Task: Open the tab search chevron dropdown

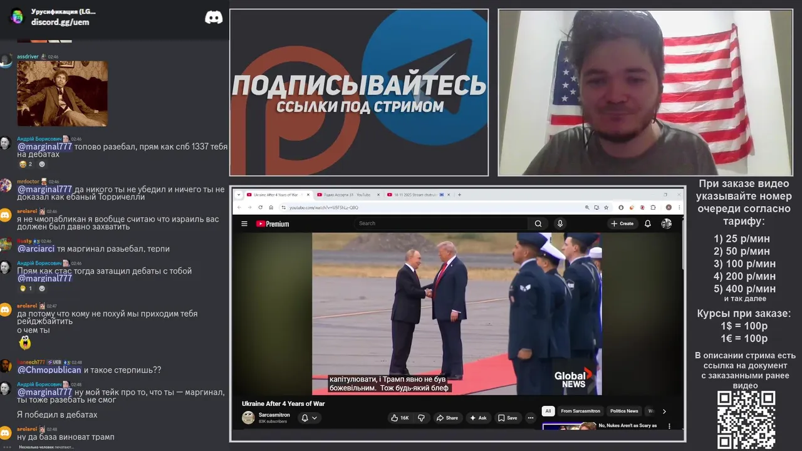Action: pos(239,195)
